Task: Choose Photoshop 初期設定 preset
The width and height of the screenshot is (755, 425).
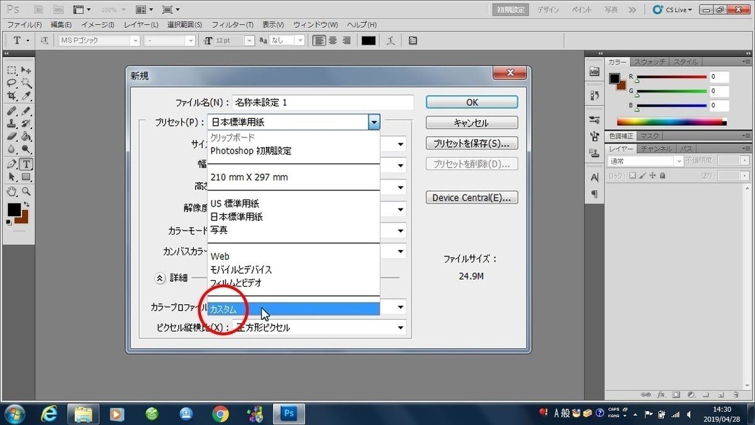Action: tap(294, 151)
